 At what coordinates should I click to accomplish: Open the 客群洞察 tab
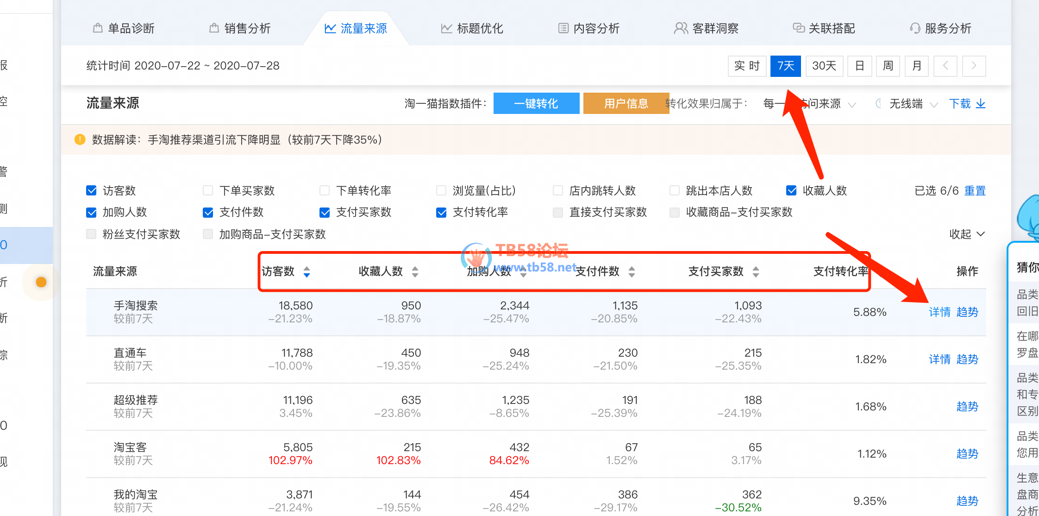pos(706,28)
